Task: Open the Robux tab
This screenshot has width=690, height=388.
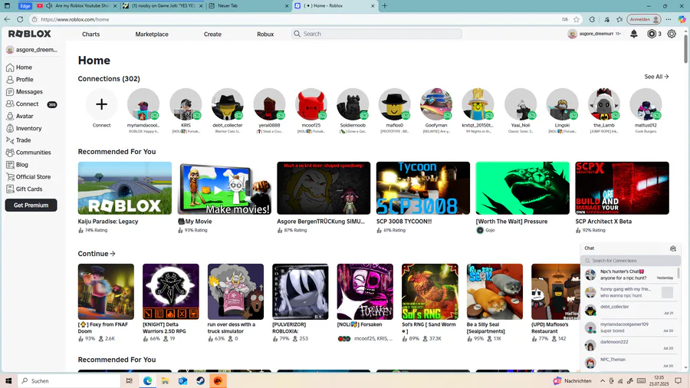Action: [x=265, y=35]
